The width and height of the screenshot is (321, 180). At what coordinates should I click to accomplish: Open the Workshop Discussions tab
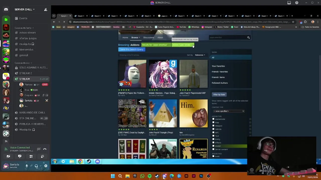[149, 37]
